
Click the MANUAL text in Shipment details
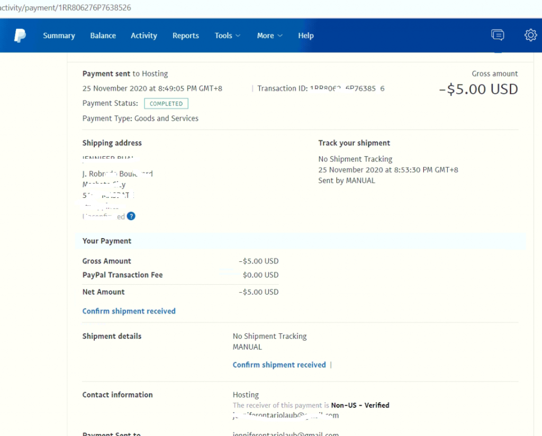tap(247, 347)
